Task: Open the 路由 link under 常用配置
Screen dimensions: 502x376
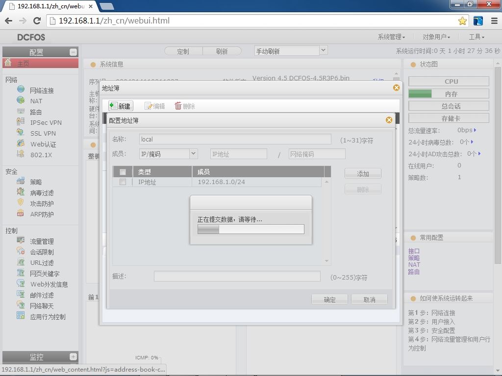Action: click(414, 272)
